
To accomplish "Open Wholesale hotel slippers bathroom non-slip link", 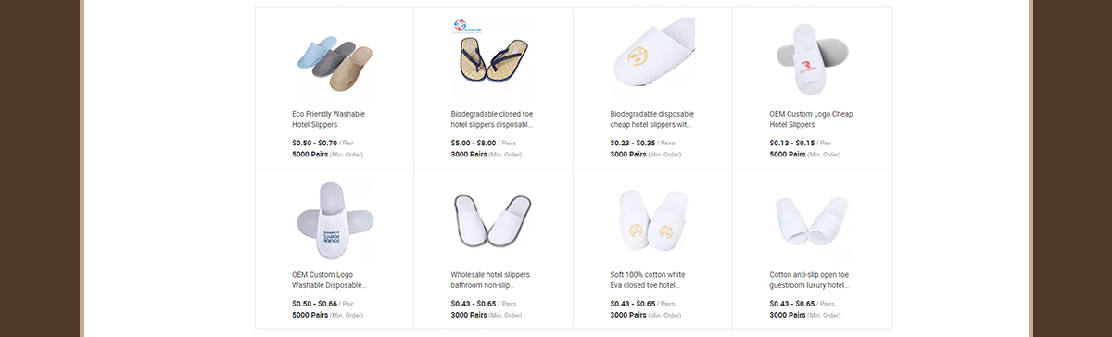I will click(x=490, y=280).
